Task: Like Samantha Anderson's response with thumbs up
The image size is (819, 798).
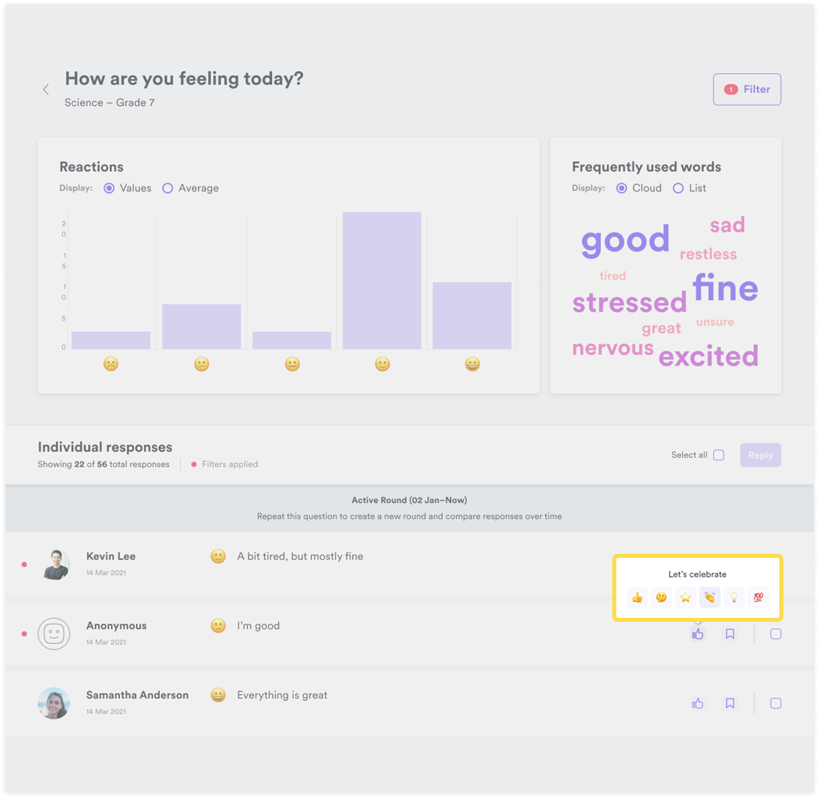Action: pyautogui.click(x=698, y=704)
